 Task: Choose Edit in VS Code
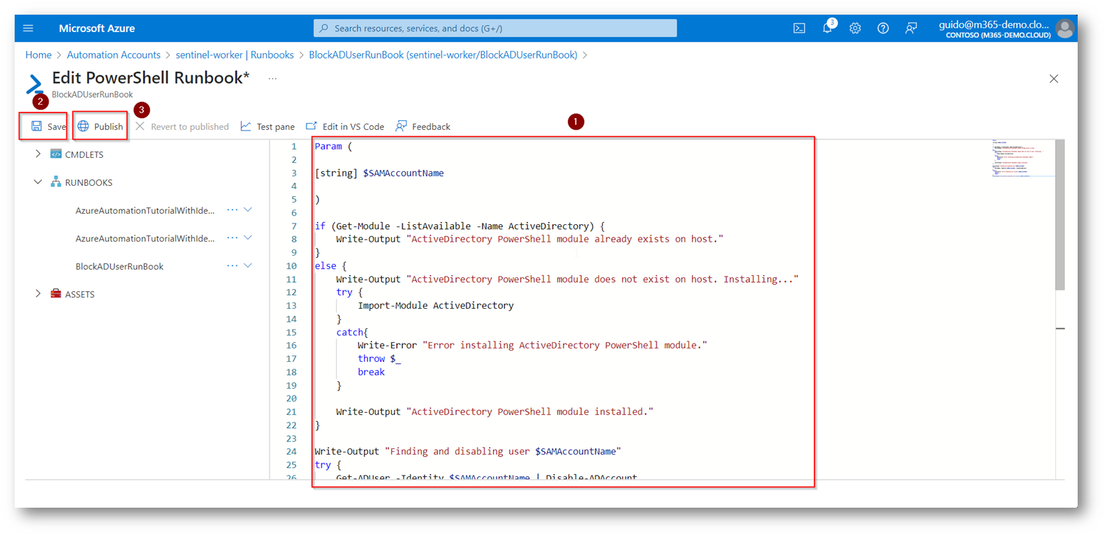tap(345, 126)
